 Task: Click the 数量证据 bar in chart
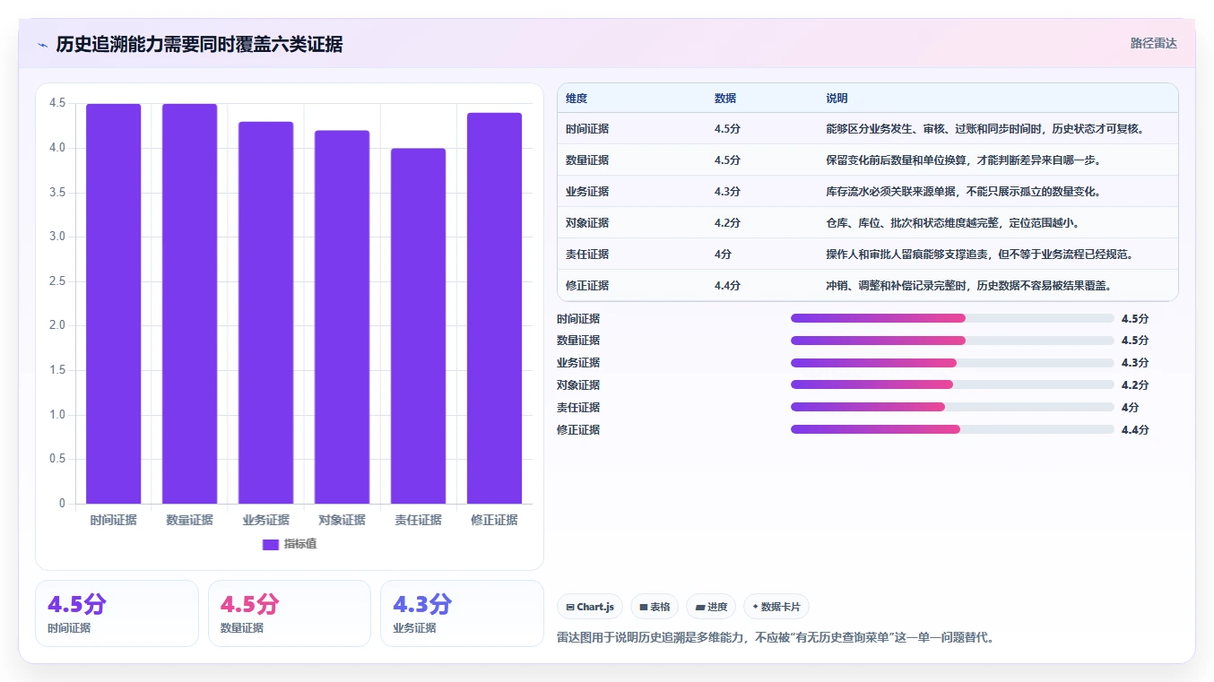190,304
